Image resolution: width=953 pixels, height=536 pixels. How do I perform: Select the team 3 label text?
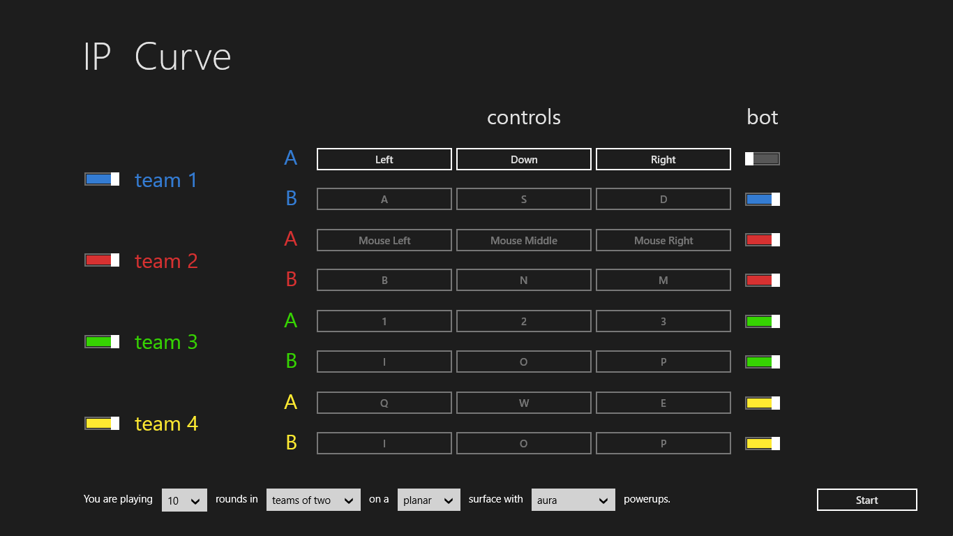tap(166, 342)
